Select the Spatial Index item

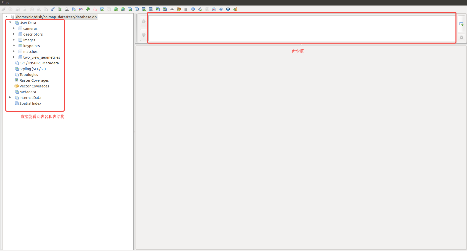click(30, 103)
